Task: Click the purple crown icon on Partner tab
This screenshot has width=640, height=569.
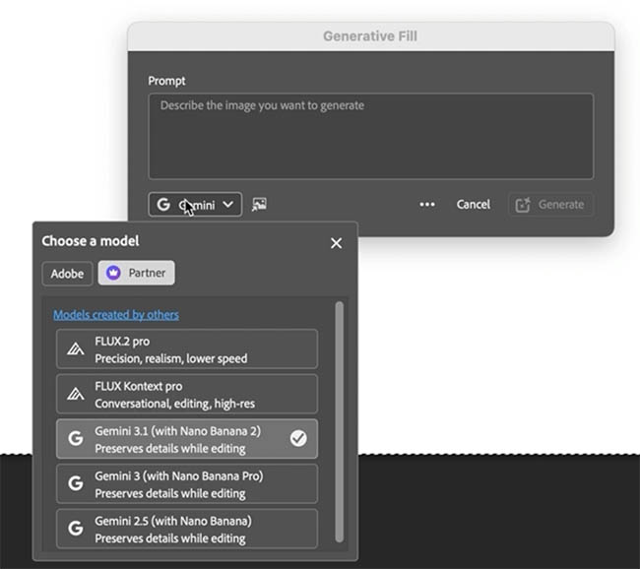Action: click(113, 273)
